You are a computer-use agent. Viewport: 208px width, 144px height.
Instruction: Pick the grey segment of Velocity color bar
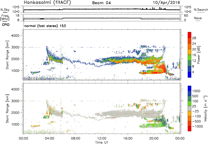190,108
